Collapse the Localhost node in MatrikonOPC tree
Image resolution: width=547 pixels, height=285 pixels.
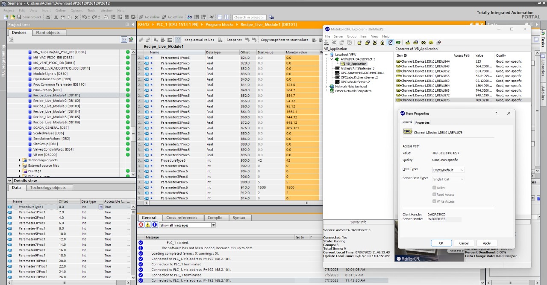point(327,55)
